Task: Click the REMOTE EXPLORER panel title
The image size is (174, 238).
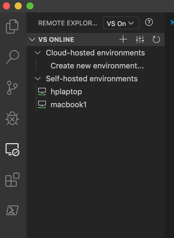Action: (68, 23)
